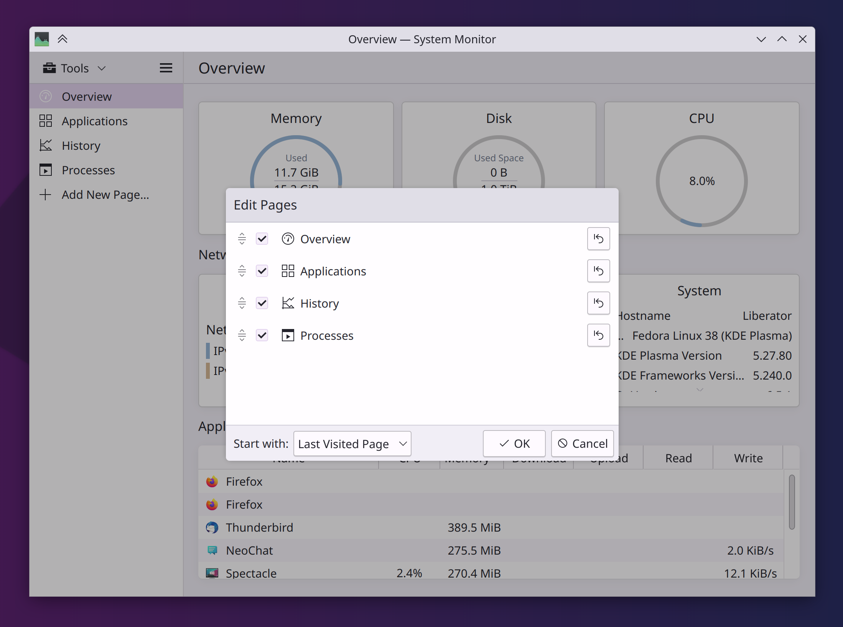Open the Start with Last Visited Page dropdown

pyautogui.click(x=352, y=444)
